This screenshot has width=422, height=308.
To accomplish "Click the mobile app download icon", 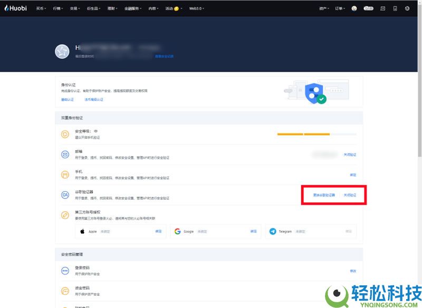I will pos(395,8).
